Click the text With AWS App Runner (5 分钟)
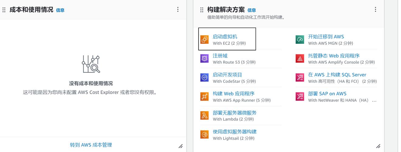 [242, 100]
